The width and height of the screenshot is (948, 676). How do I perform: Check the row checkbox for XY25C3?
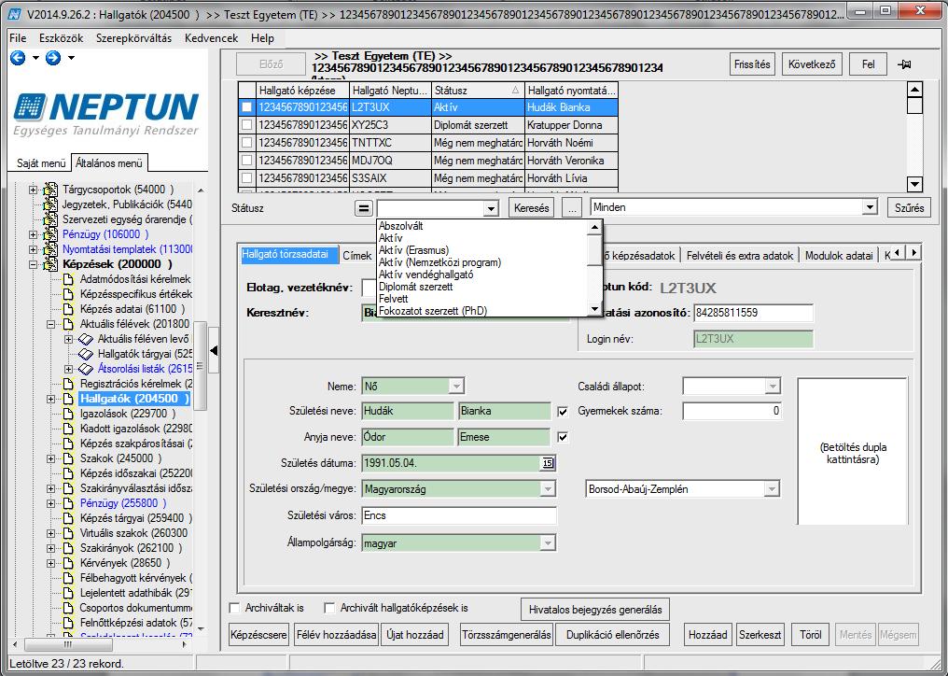click(246, 125)
